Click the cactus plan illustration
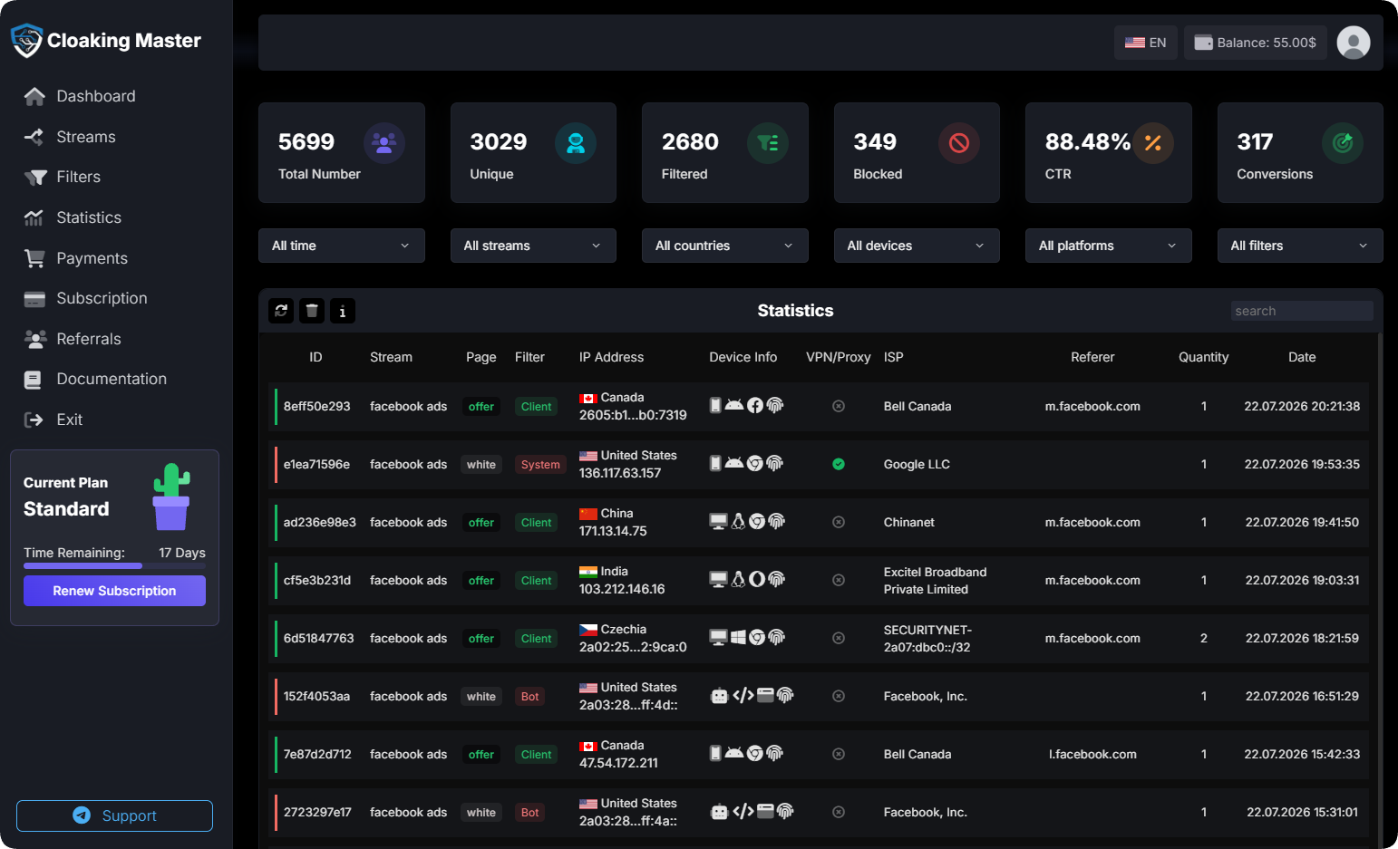This screenshot has width=1398, height=849. point(171,497)
